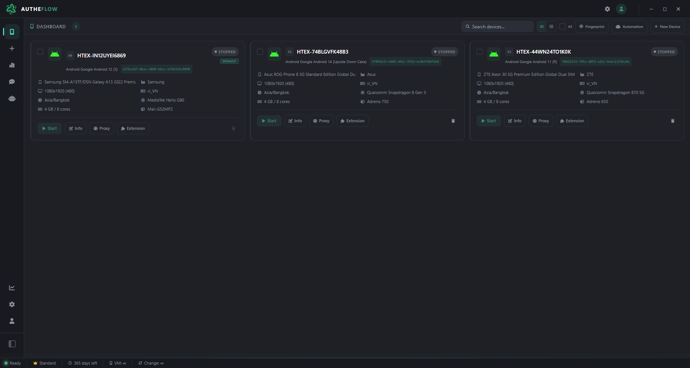The height and width of the screenshot is (368, 690).
Task: Click the plus add icon in sidebar
Action: tap(12, 48)
